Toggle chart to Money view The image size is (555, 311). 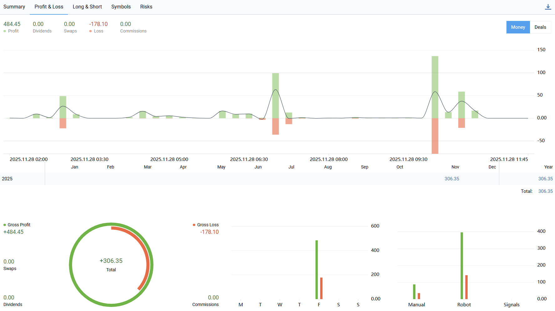point(518,27)
